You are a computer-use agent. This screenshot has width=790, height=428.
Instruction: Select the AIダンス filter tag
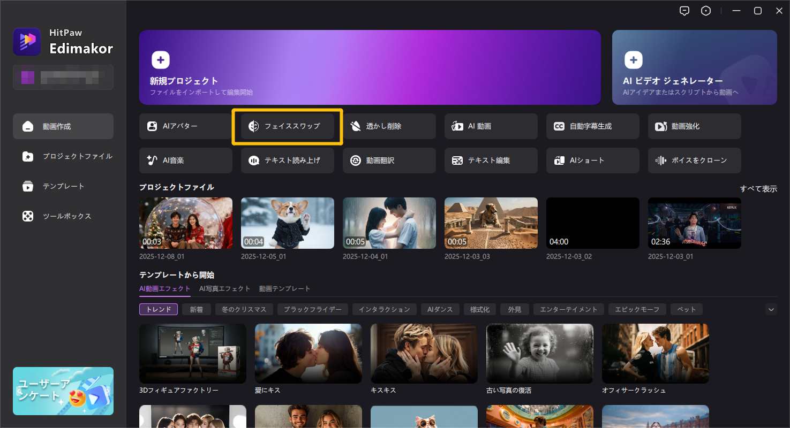(x=440, y=309)
